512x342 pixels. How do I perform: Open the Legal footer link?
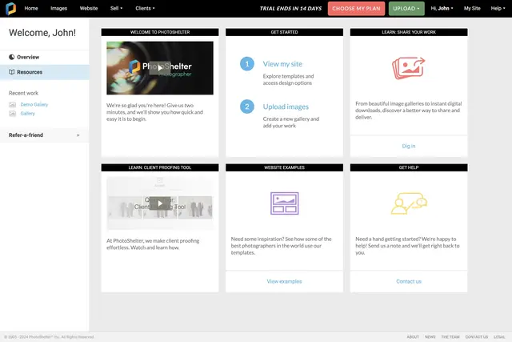click(499, 336)
